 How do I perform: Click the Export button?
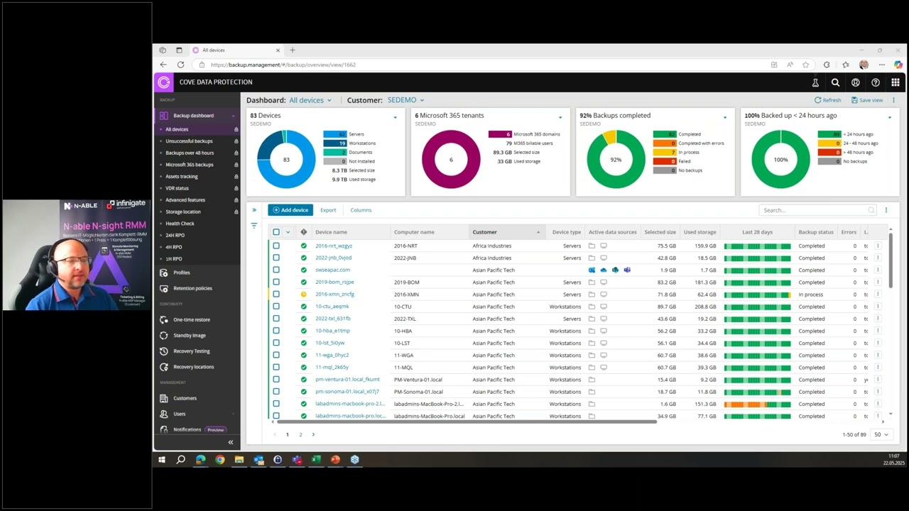pos(328,210)
